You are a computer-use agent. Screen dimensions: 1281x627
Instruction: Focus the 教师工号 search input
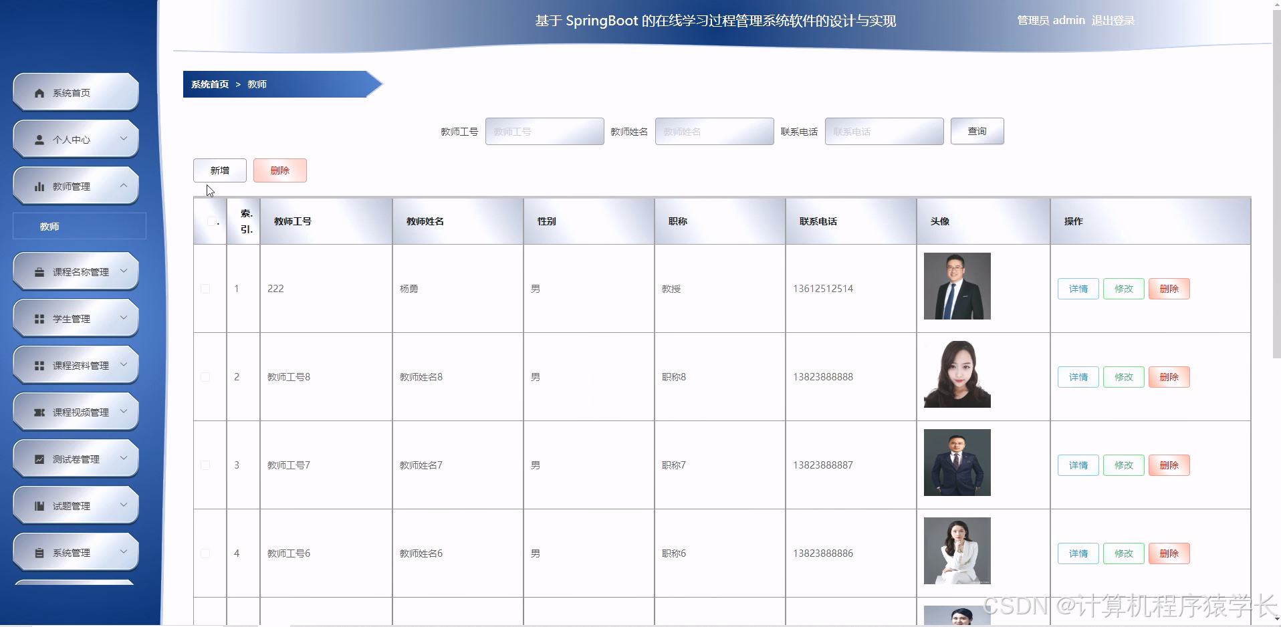(545, 131)
